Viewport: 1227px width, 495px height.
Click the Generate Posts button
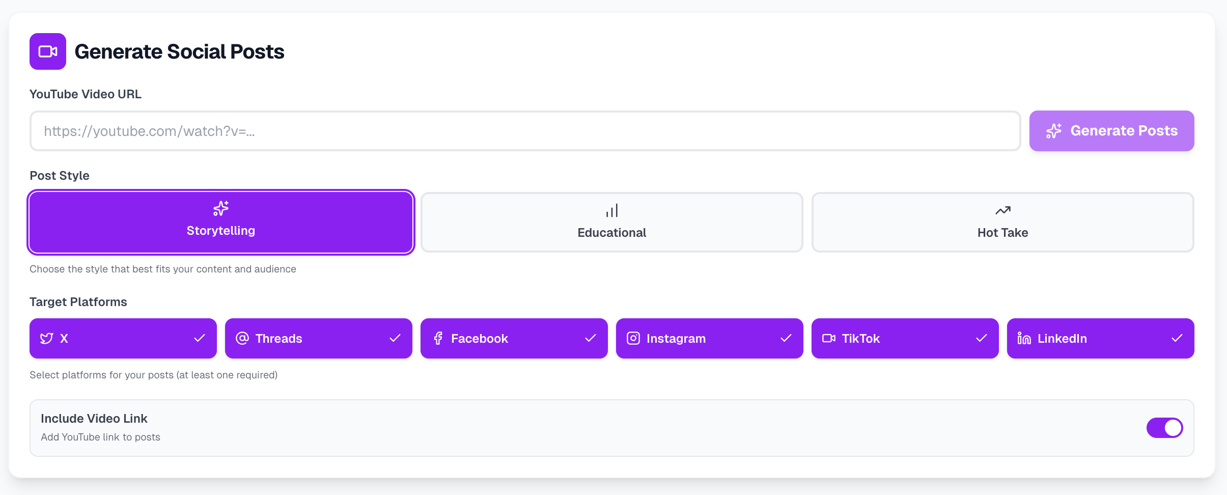pos(1112,131)
